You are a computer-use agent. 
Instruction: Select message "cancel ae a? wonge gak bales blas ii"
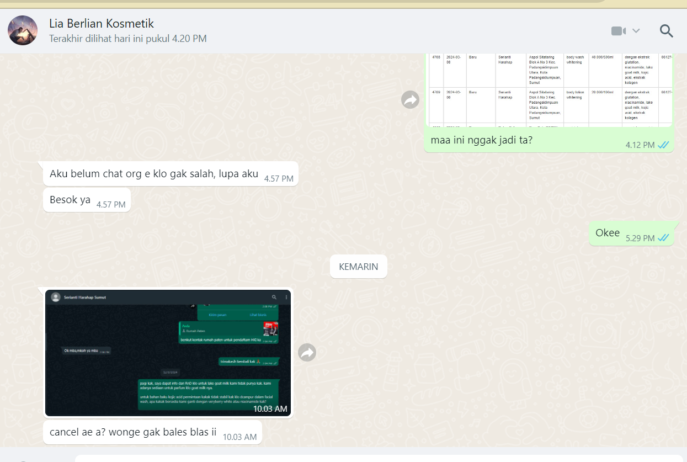[x=133, y=432]
